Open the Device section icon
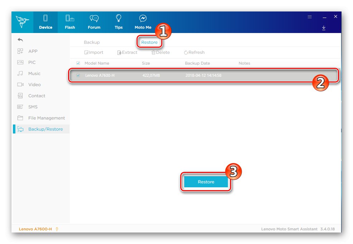This screenshot has height=244, width=353. 46,18
